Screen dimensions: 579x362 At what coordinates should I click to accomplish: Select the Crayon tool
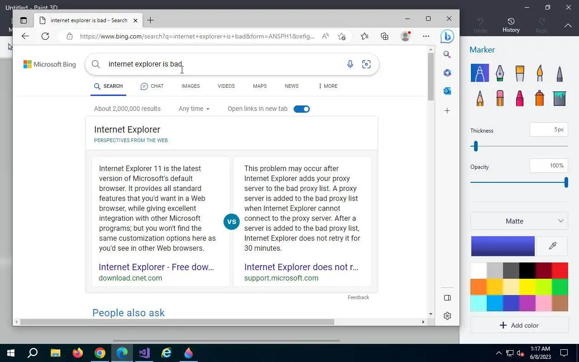tap(520, 98)
